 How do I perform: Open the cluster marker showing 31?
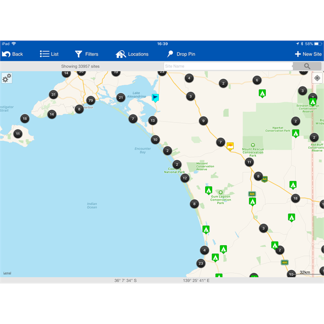[53, 94]
